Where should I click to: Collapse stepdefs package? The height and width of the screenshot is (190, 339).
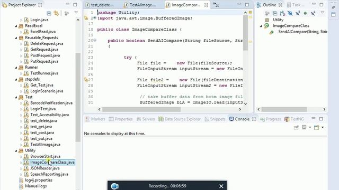(x=16, y=79)
